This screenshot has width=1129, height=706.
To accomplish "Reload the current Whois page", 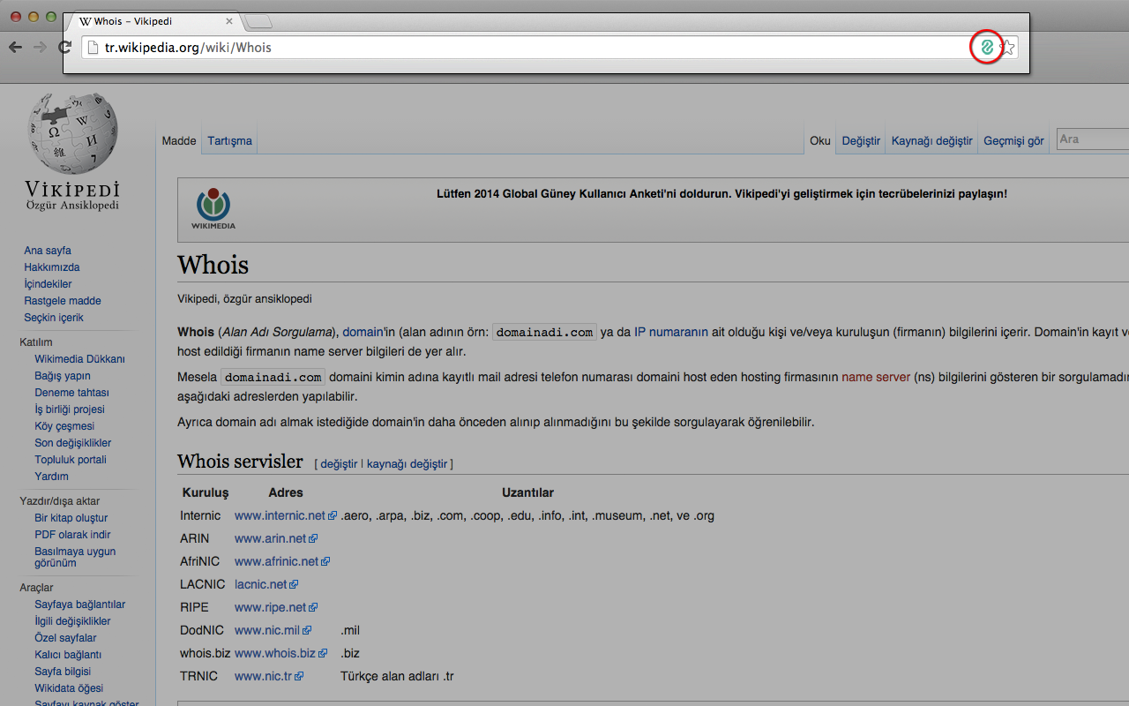I will (x=64, y=47).
